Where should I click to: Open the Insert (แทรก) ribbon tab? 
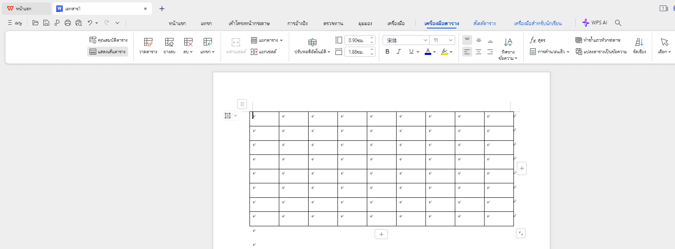206,23
